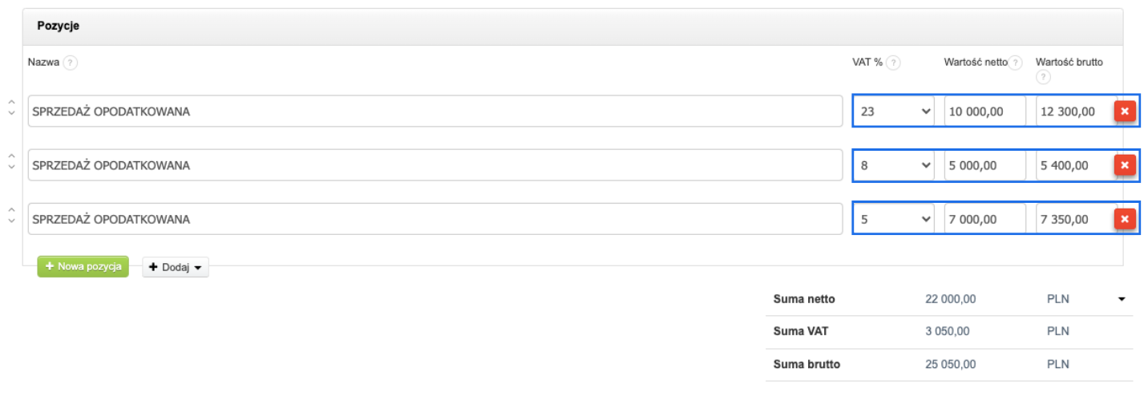1144x401 pixels.
Task: Open the Dodaj dropdown menu
Action: click(x=176, y=268)
